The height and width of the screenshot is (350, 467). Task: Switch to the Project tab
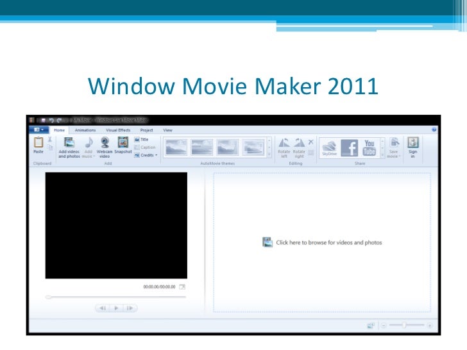click(146, 130)
